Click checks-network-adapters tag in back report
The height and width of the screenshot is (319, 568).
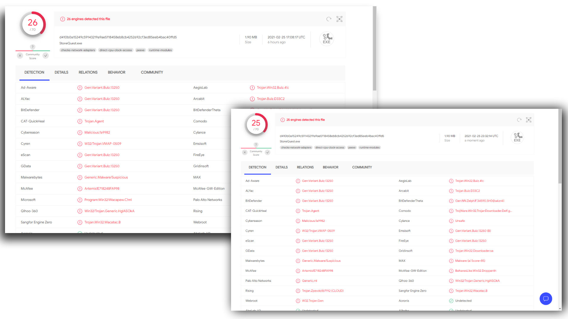(x=78, y=50)
